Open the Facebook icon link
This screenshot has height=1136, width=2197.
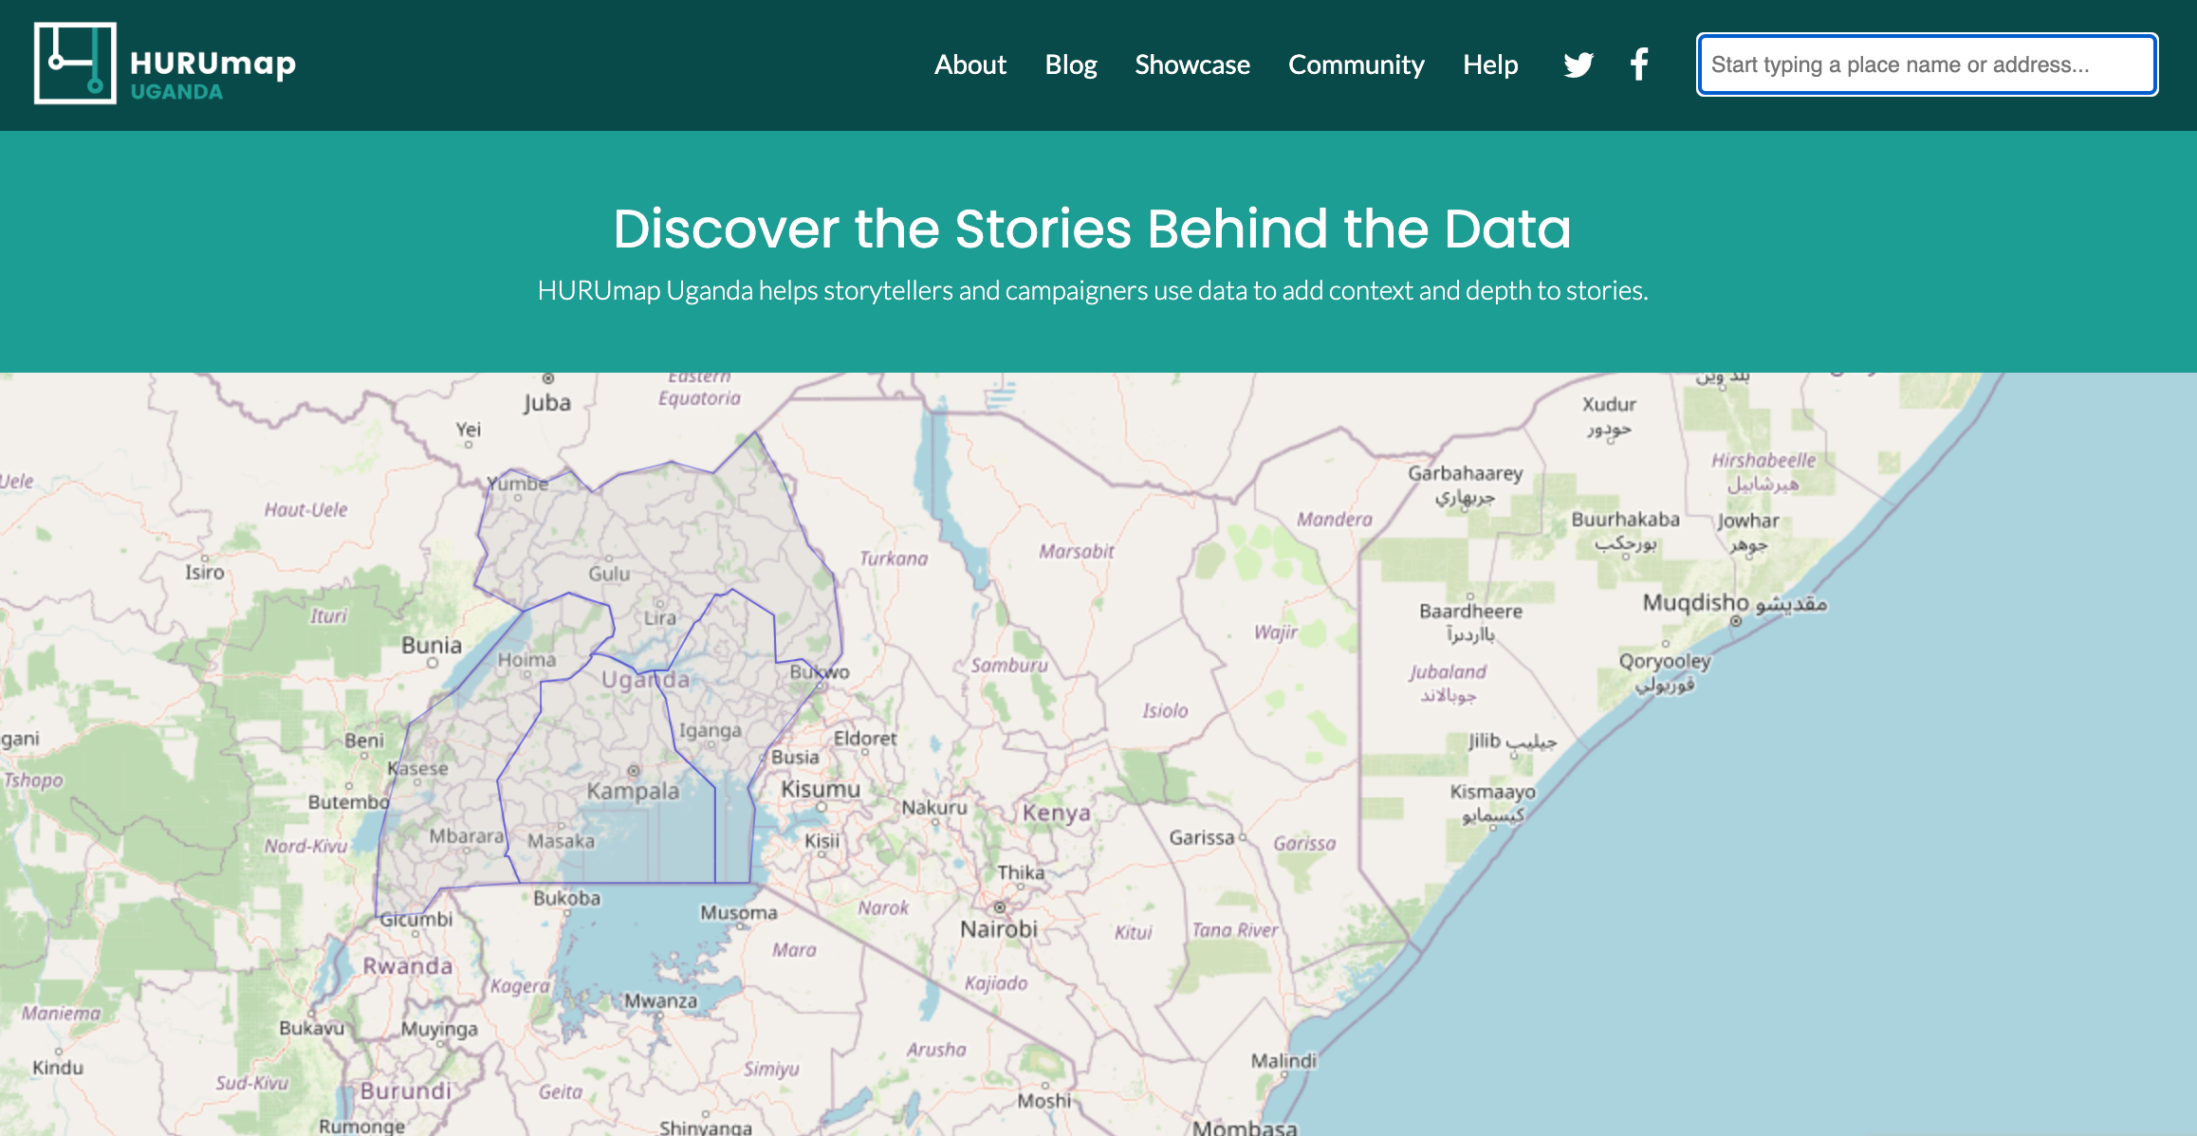click(x=1639, y=64)
